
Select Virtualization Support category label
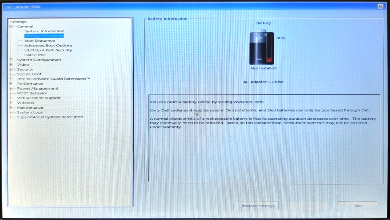(39, 98)
